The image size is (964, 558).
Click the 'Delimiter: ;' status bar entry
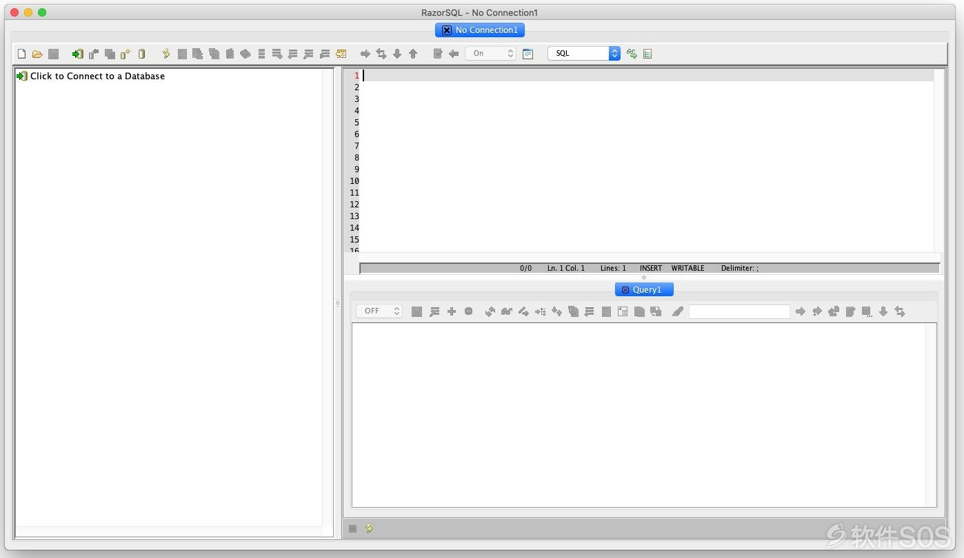[740, 268]
